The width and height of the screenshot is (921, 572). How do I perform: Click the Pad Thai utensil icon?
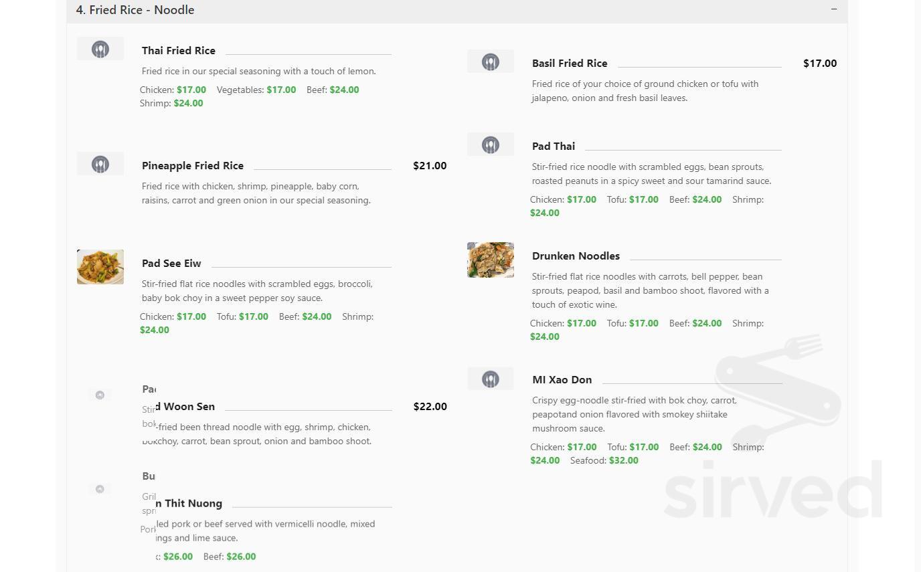[490, 144]
